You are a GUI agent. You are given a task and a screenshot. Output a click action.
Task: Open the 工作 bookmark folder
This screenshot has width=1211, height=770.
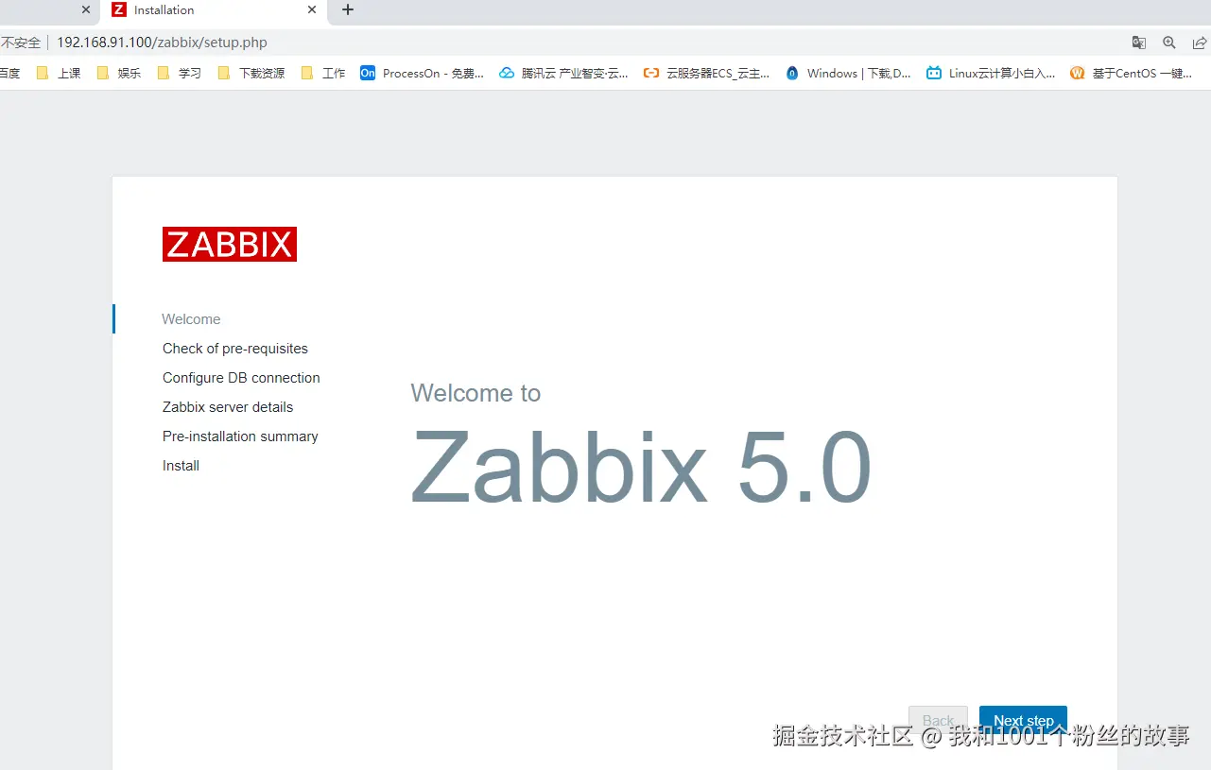(322, 73)
